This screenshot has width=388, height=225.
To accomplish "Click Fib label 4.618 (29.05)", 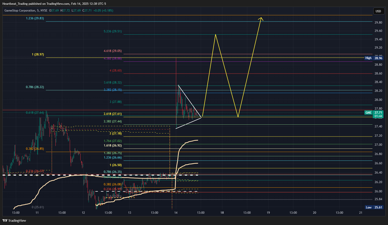I will click(x=113, y=51).
